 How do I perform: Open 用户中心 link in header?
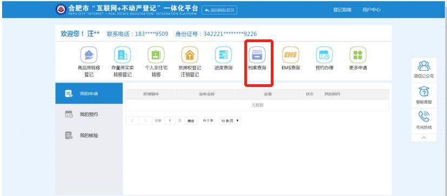(371, 10)
